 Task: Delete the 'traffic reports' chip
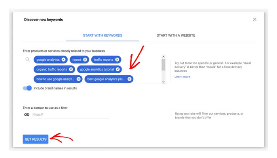point(117,60)
